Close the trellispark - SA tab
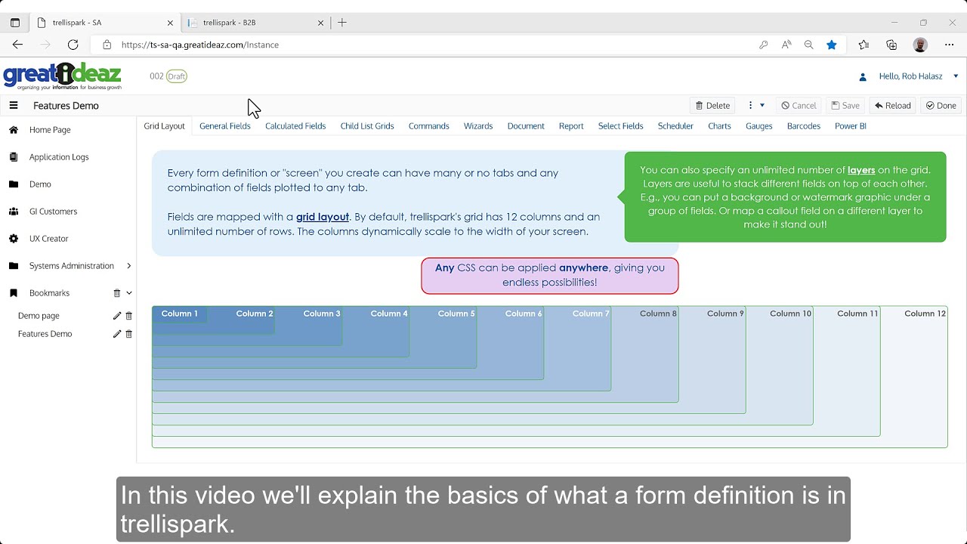Screen dimensions: 967x544 [x=170, y=23]
